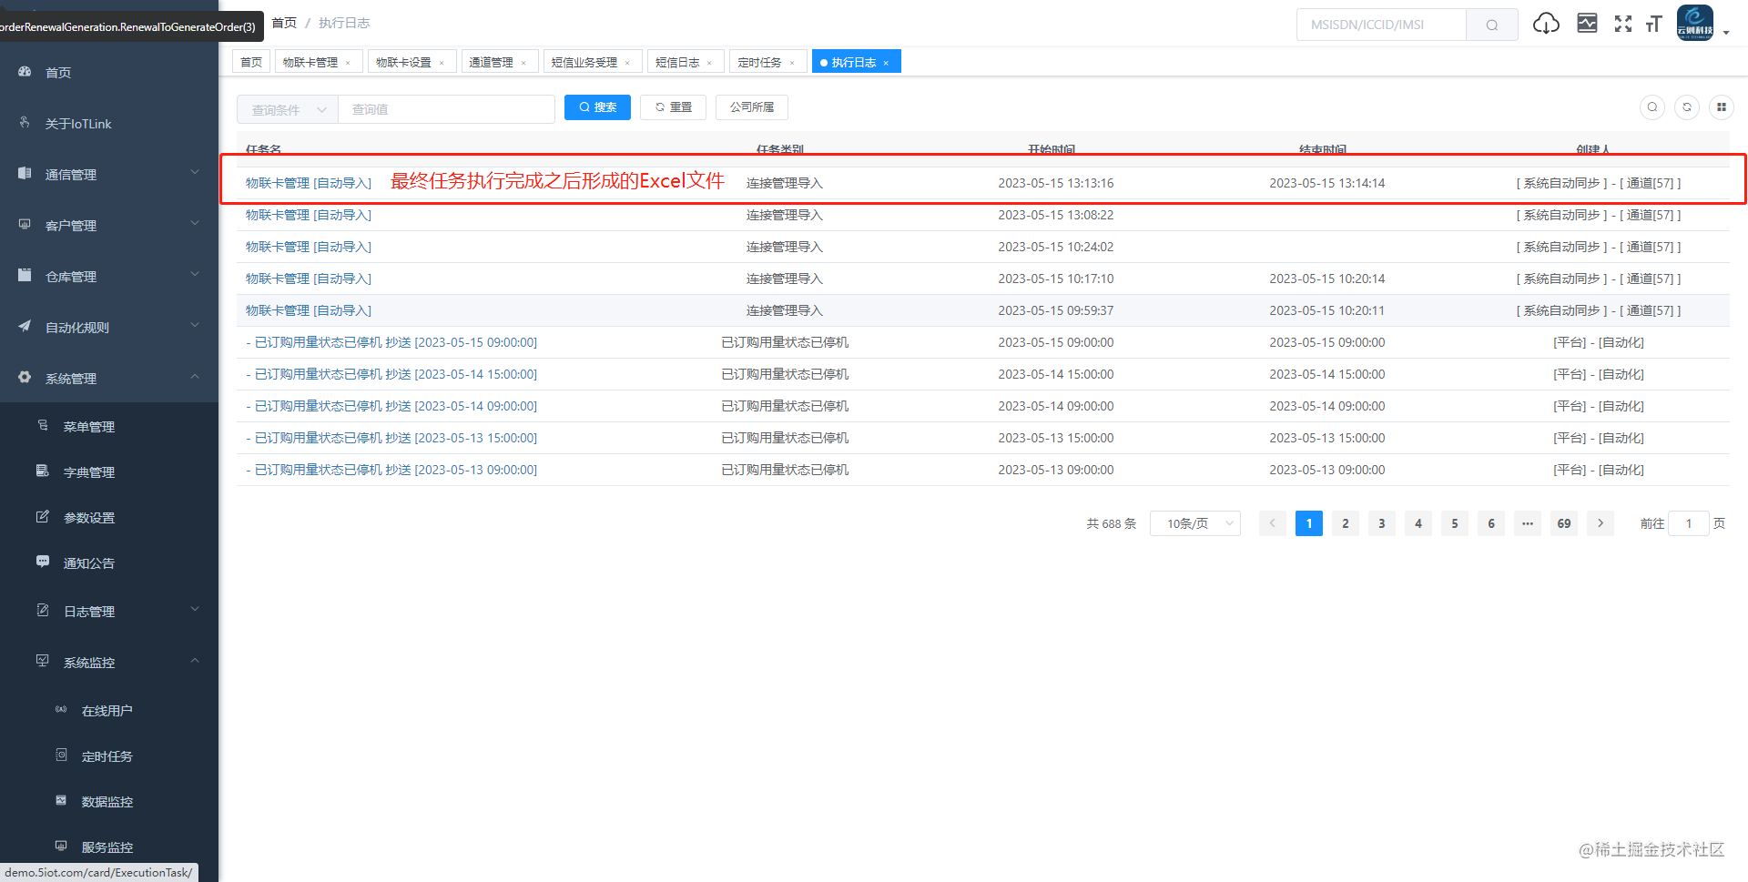Click the 通知公告 message icon in sidebar
The height and width of the screenshot is (882, 1748).
[43, 563]
